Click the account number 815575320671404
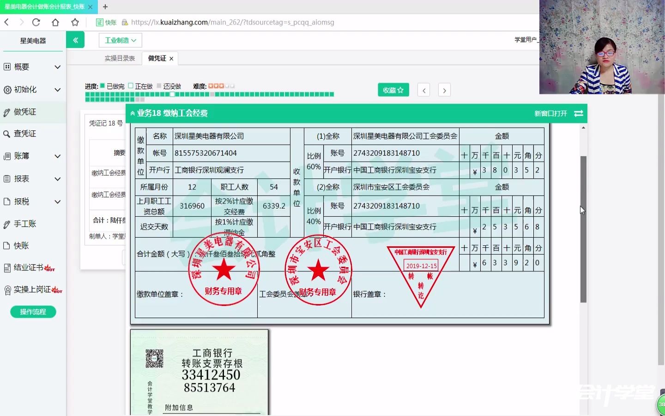Viewport: 665px width, 416px height. pos(206,153)
